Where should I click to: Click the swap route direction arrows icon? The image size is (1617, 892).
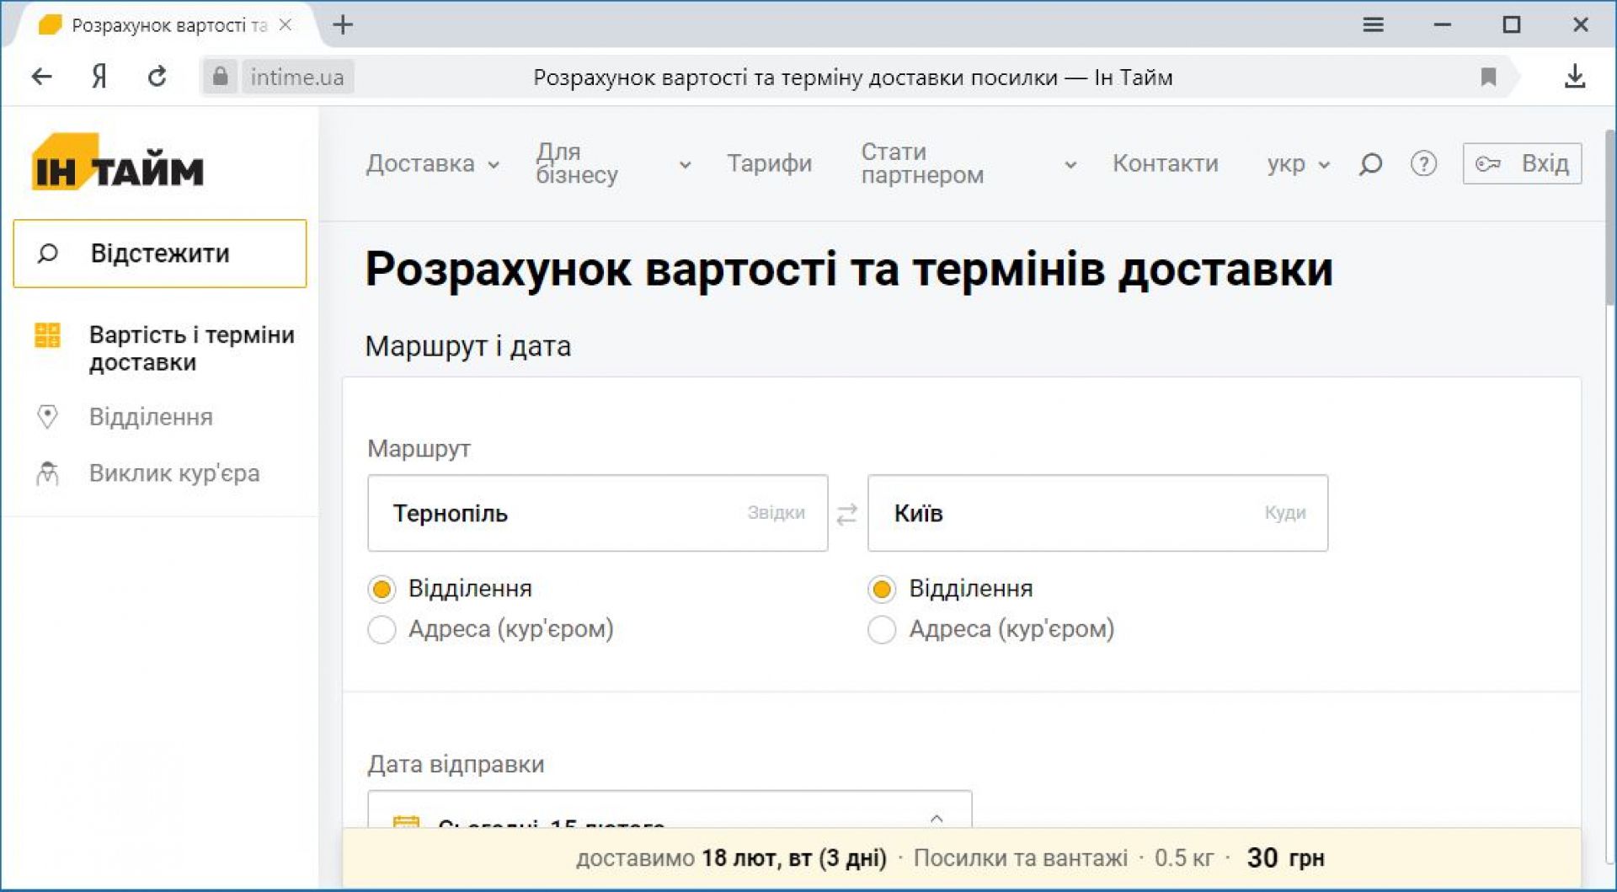(x=846, y=514)
